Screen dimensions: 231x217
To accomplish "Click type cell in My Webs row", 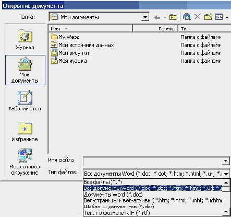I will [x=201, y=37].
